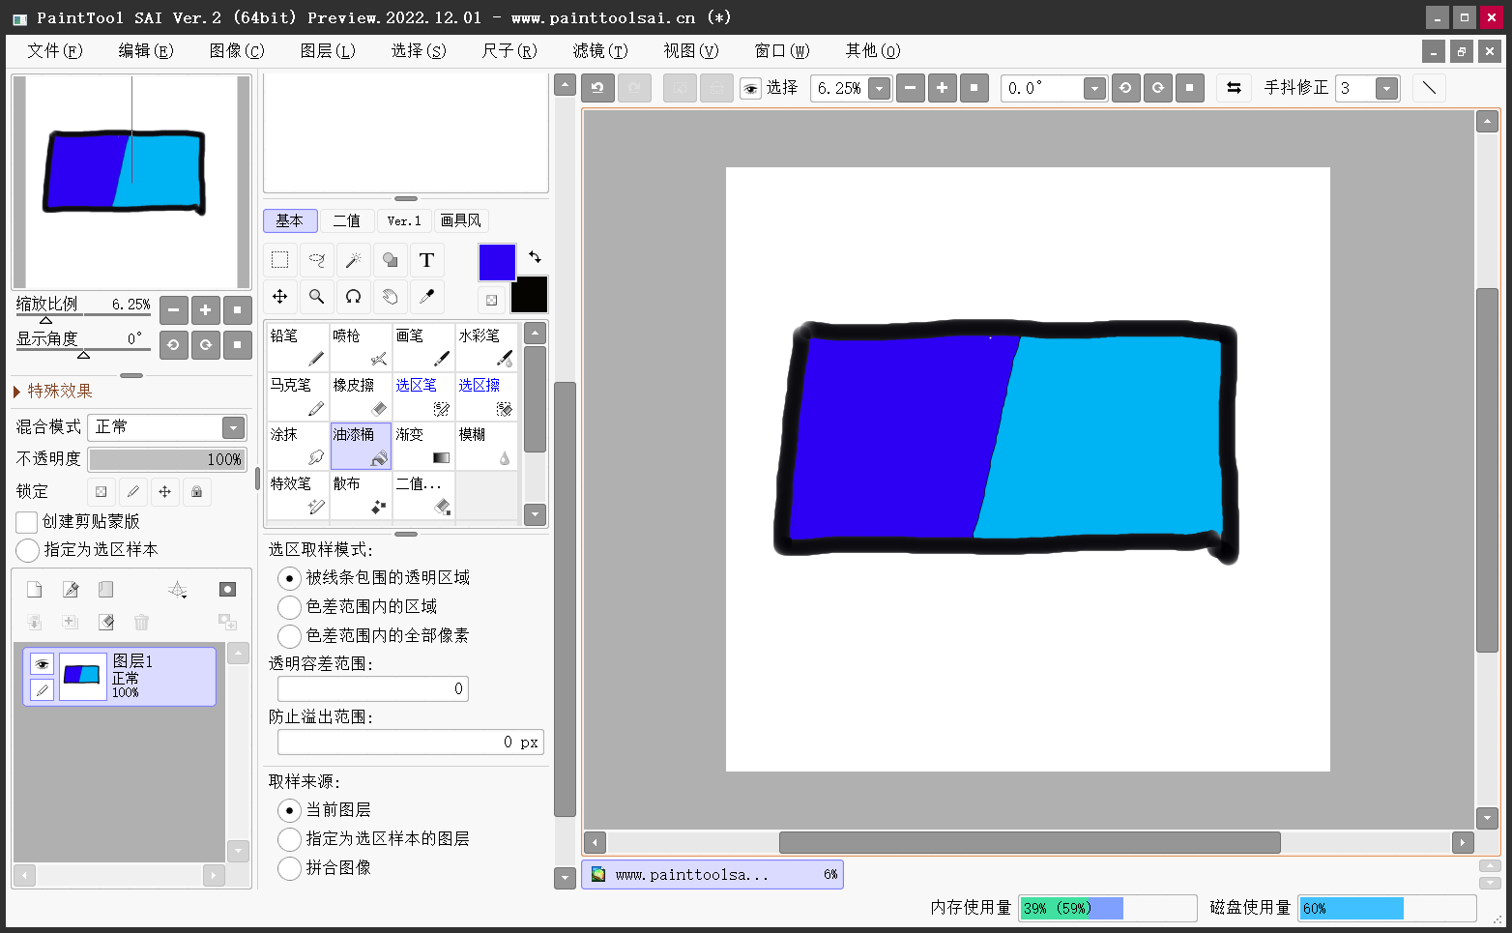The width and height of the screenshot is (1512, 933).
Task: Choose the 油漆桶 bucket tool
Action: pos(361,446)
